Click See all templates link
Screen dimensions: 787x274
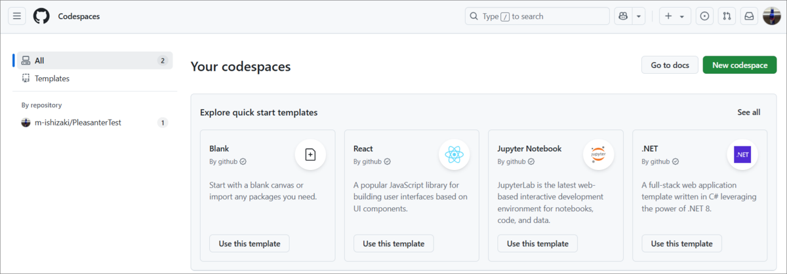pyautogui.click(x=748, y=112)
